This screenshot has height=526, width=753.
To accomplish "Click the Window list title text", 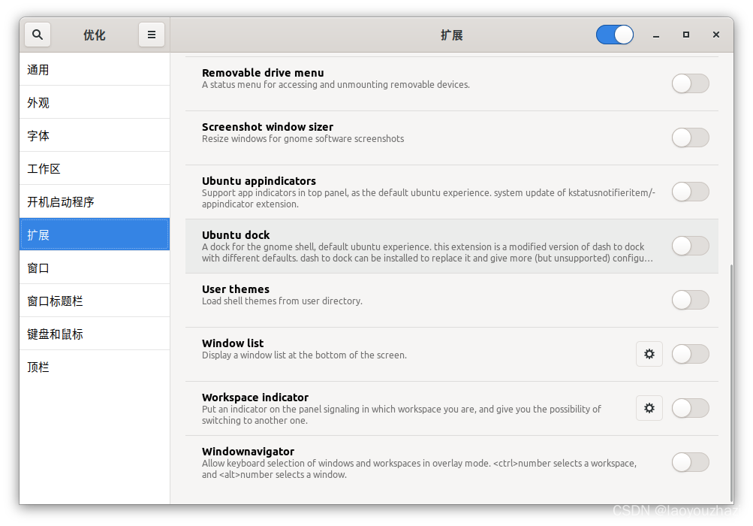I will click(233, 343).
